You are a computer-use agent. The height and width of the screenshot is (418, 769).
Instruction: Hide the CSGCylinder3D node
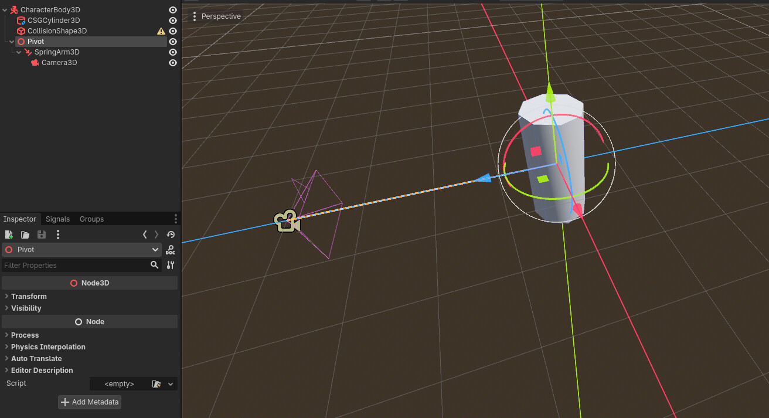[173, 21]
